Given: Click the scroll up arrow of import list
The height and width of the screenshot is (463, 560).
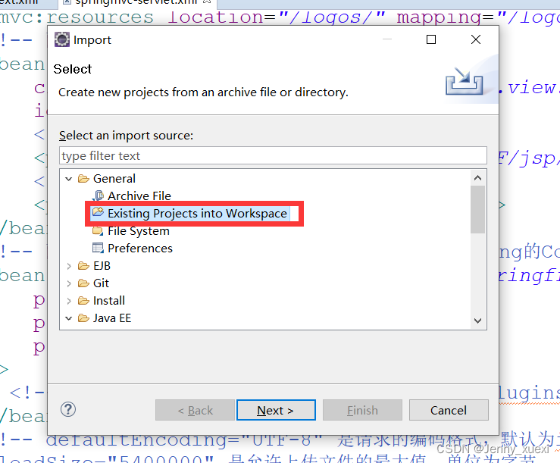Looking at the screenshot, I should pos(478,177).
